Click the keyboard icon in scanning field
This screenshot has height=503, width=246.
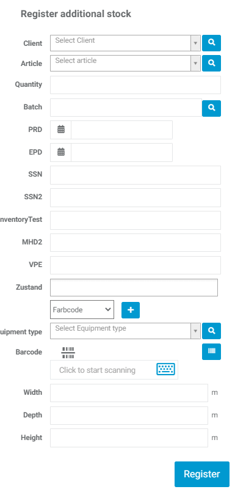pos(165,369)
